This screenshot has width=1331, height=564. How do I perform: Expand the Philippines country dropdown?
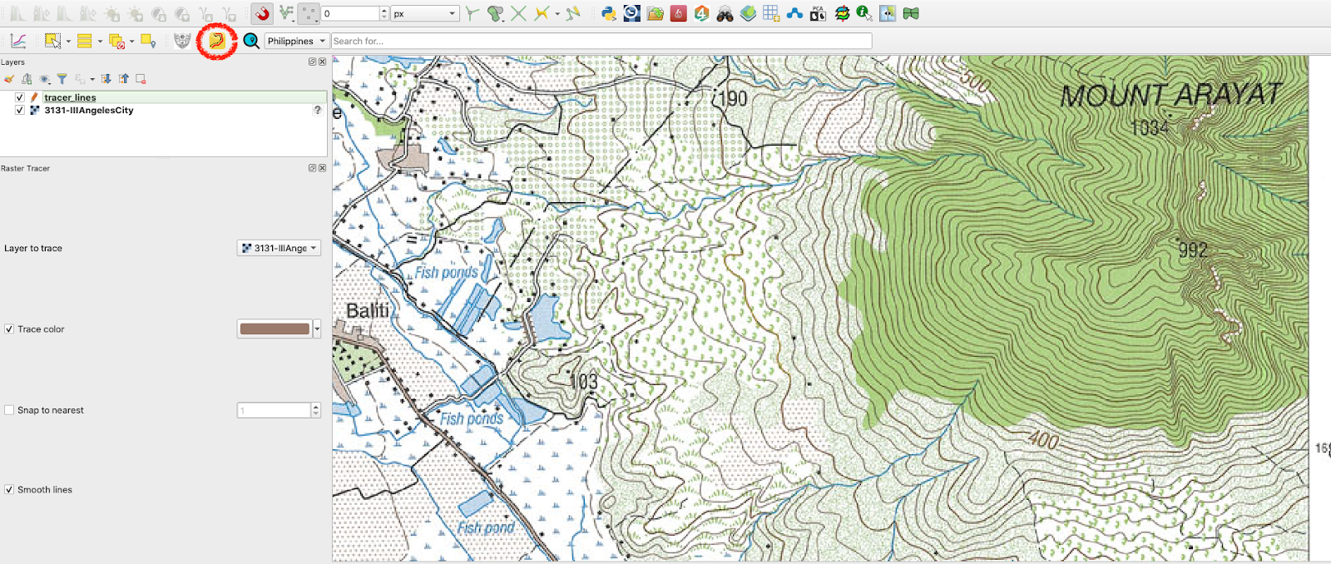(296, 41)
